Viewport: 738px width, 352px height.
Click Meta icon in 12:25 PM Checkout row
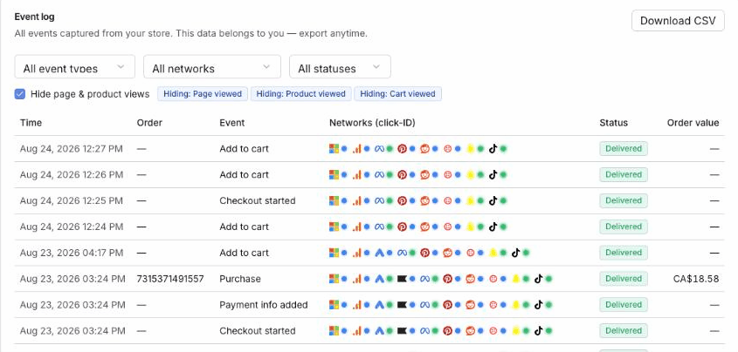pos(379,201)
